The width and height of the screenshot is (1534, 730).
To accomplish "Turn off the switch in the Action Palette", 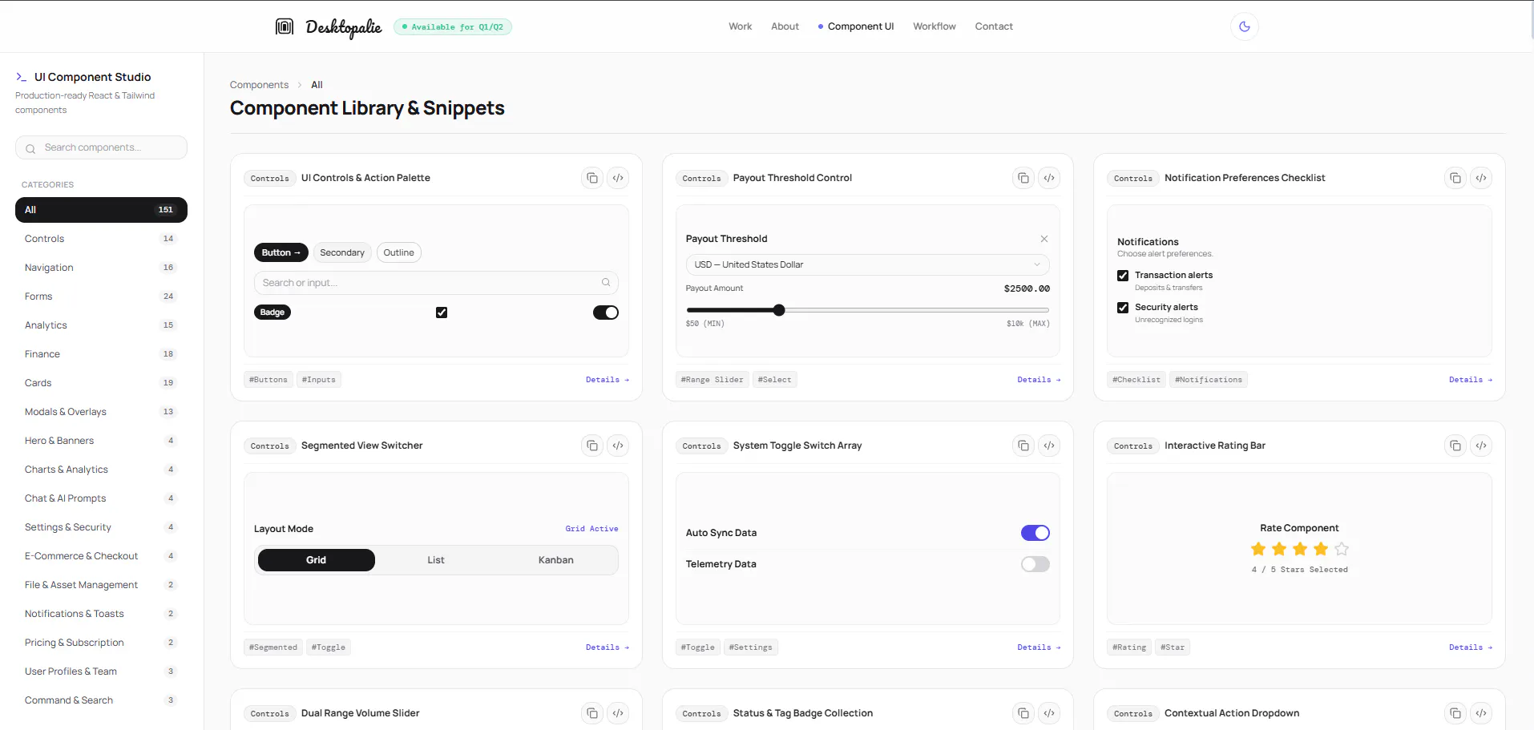I will [606, 313].
